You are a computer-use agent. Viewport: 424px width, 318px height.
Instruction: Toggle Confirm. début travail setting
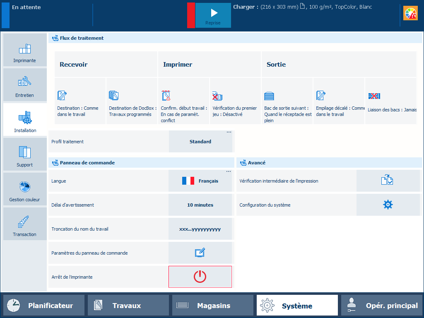click(x=183, y=101)
